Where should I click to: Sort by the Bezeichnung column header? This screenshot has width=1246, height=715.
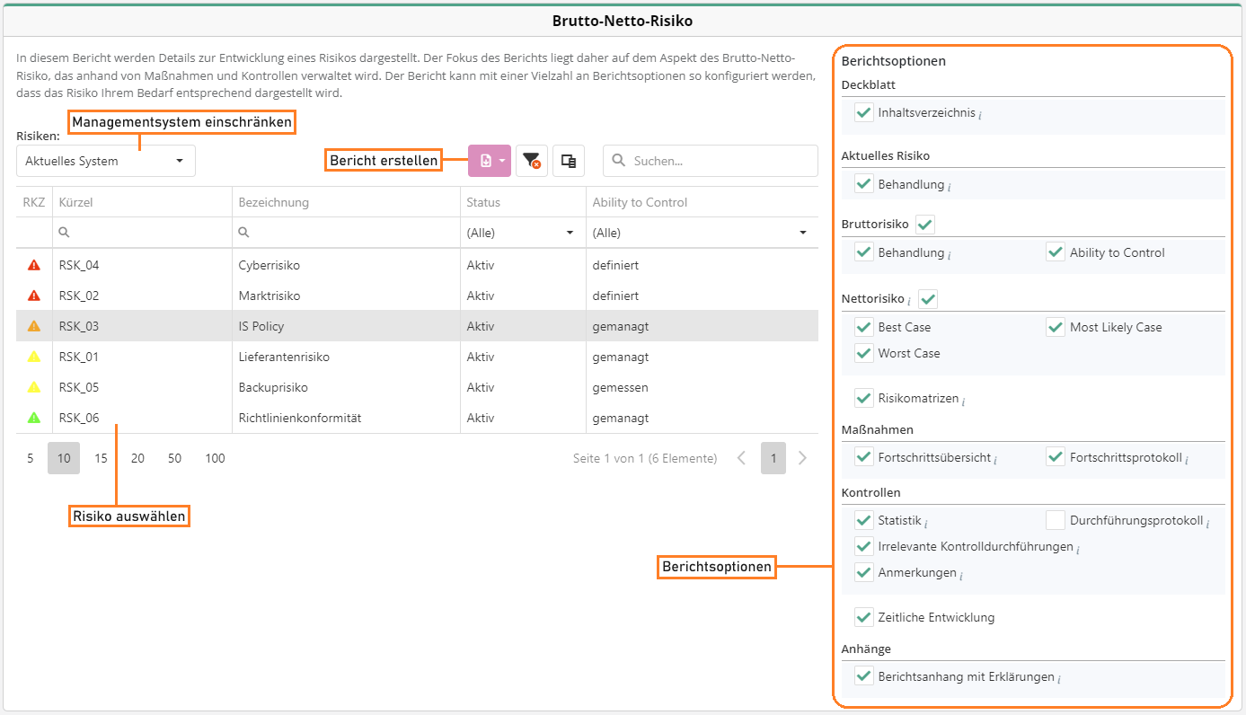[x=273, y=202]
